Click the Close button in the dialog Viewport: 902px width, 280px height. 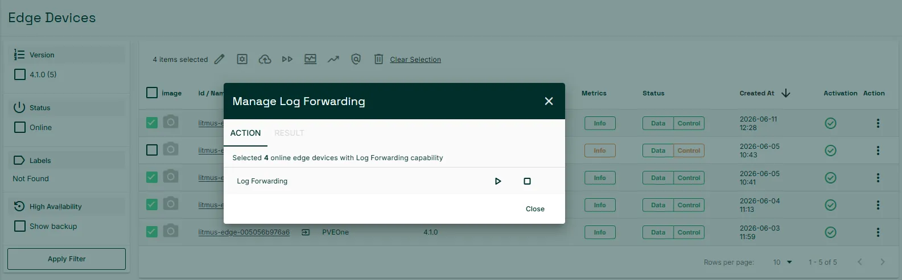tap(535, 209)
